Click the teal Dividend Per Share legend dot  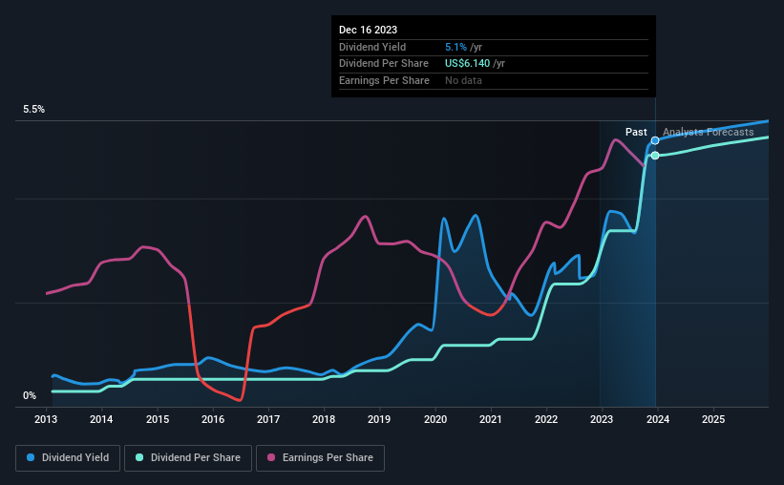click(x=139, y=457)
